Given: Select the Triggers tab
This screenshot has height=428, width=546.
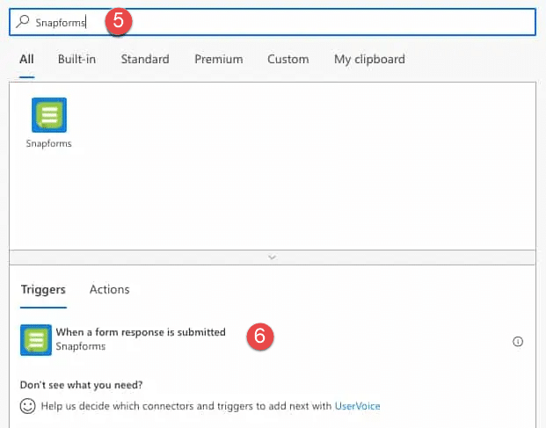Looking at the screenshot, I should [43, 289].
